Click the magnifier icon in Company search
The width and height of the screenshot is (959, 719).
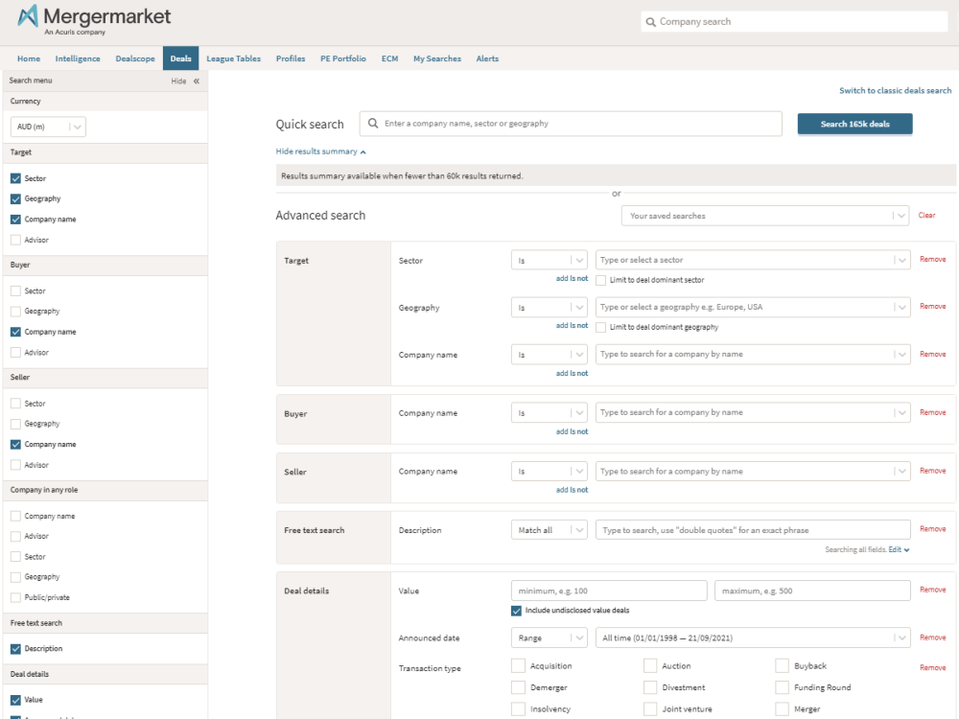[x=651, y=22]
